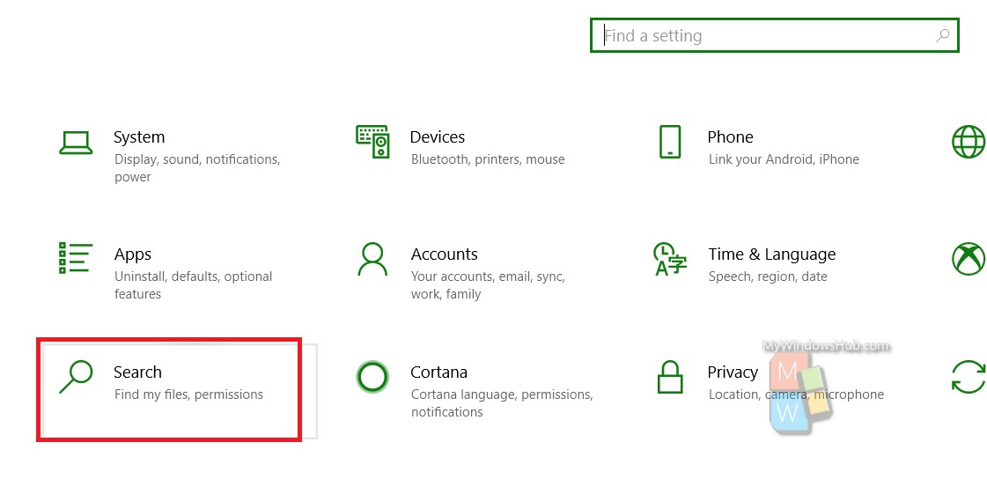
Task: Select the Phone icon
Action: click(x=670, y=142)
